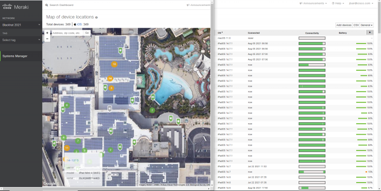This screenshot has height=191, width=381.
Task: Sort by the OS column header
Action: click(x=220, y=33)
